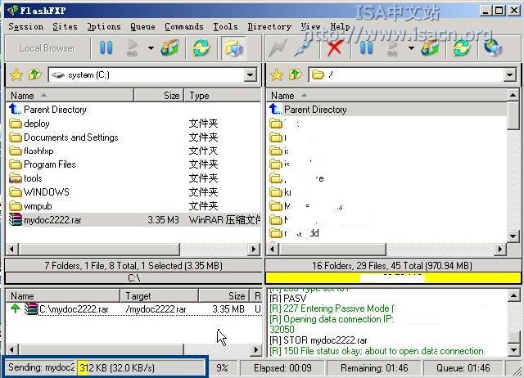
Task: Click the red X abort button
Action: [334, 47]
